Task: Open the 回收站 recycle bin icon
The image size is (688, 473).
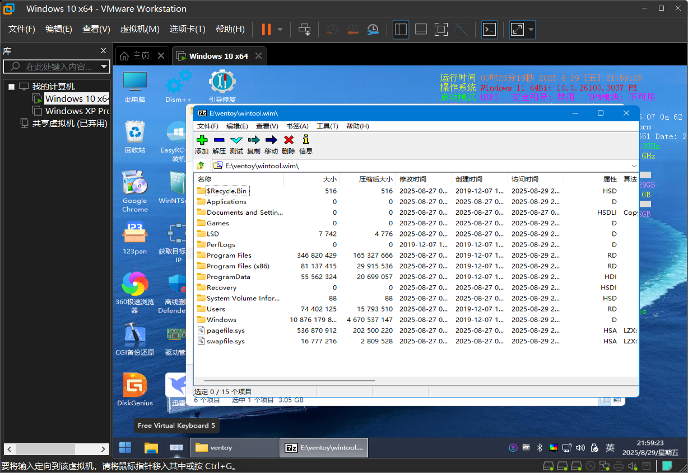Action: (x=135, y=137)
